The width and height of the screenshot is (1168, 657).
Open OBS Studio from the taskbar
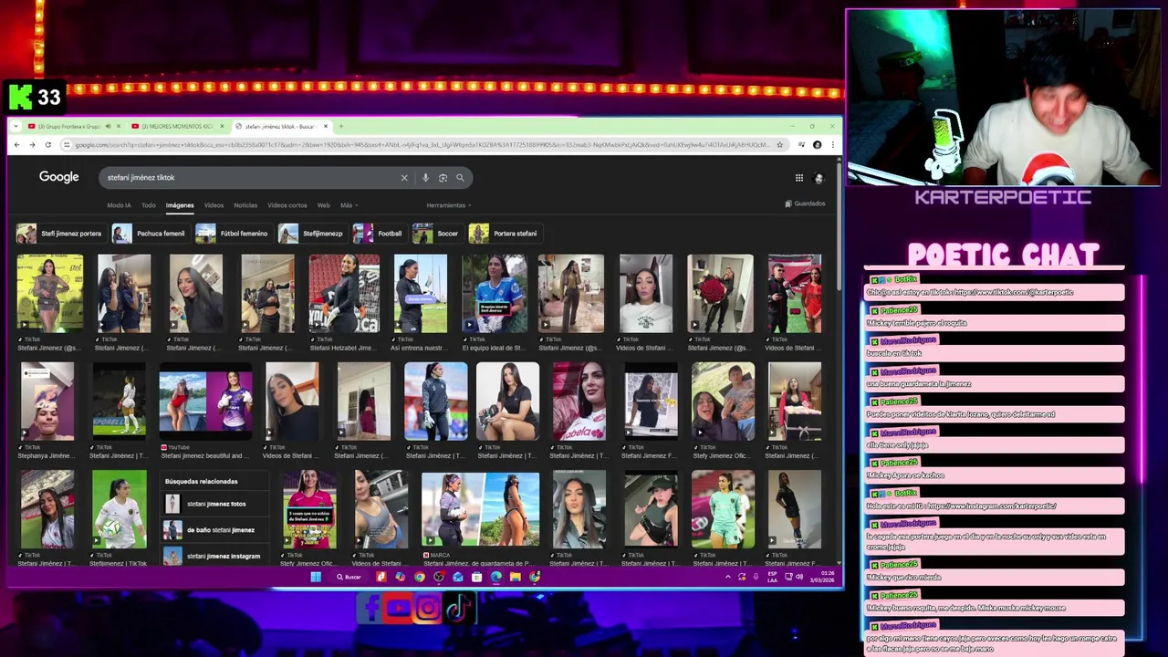click(439, 577)
